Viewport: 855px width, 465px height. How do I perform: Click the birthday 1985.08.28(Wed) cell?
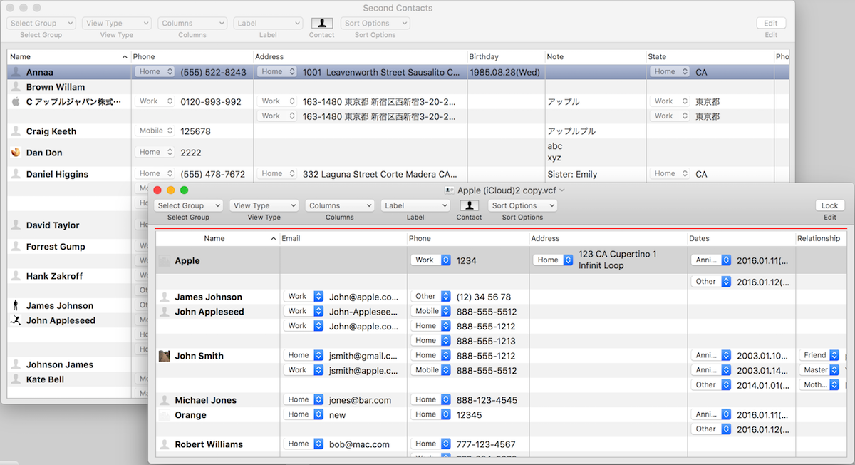(505, 72)
